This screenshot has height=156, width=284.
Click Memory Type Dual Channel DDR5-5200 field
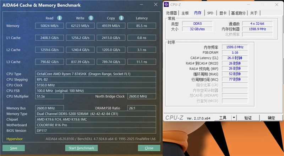[x=95, y=114]
